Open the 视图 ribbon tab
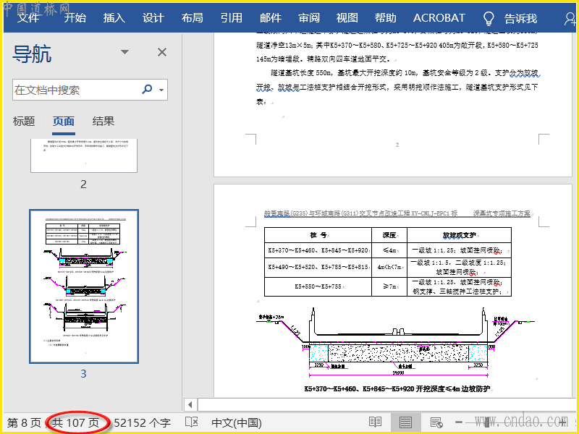Screen dimensions: 579x434 pos(347,17)
